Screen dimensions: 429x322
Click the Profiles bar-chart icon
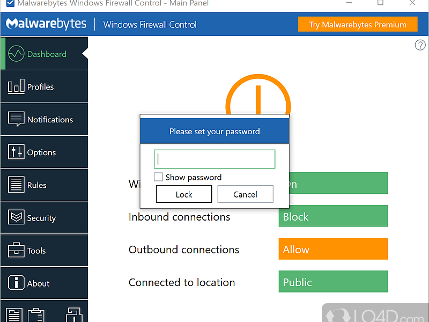(x=16, y=86)
